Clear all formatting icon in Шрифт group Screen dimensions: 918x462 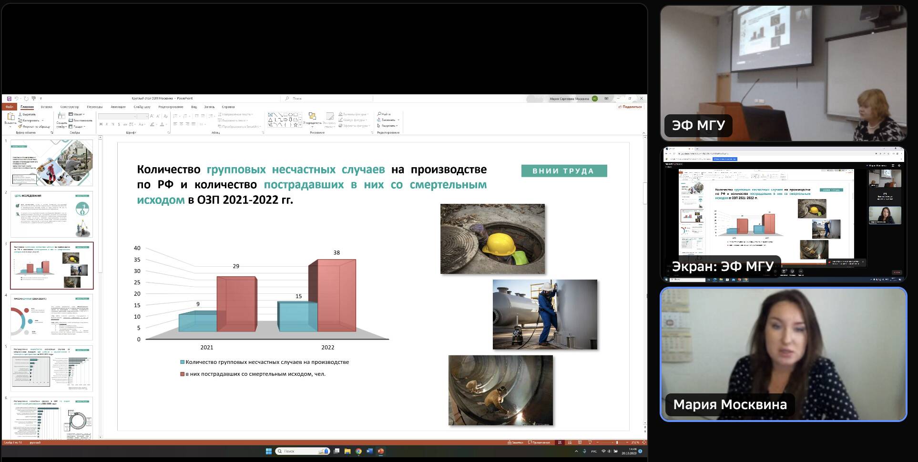pos(166,116)
